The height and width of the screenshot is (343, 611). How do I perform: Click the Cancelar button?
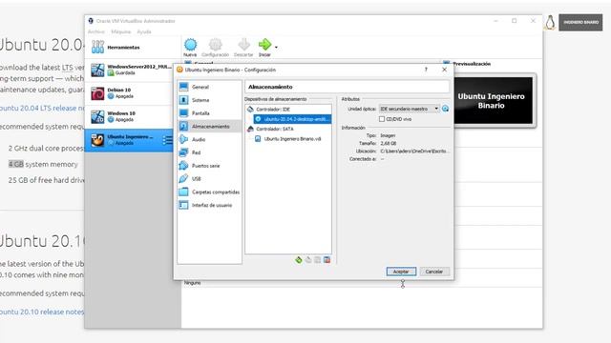click(434, 272)
